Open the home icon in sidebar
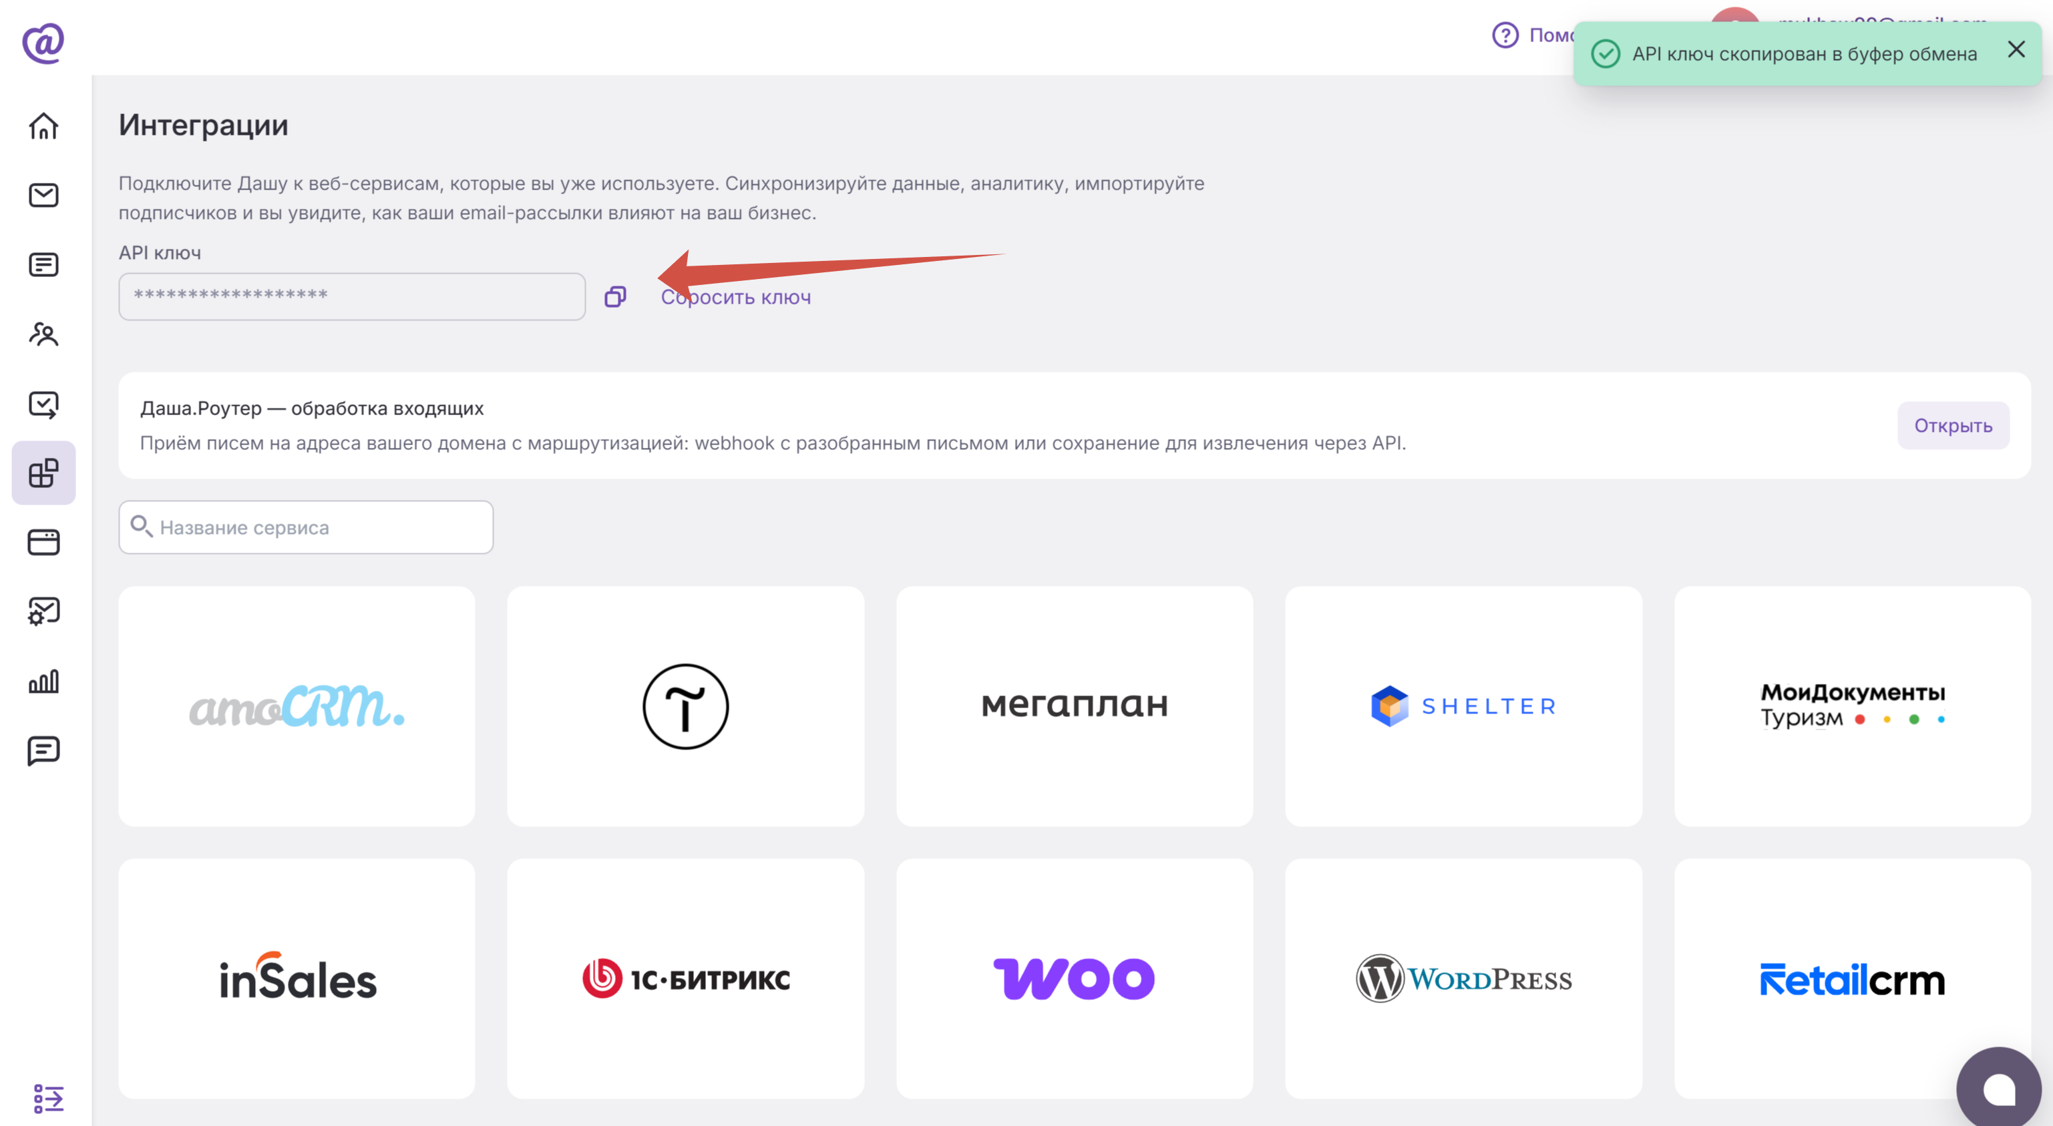2053x1126 pixels. [x=44, y=126]
